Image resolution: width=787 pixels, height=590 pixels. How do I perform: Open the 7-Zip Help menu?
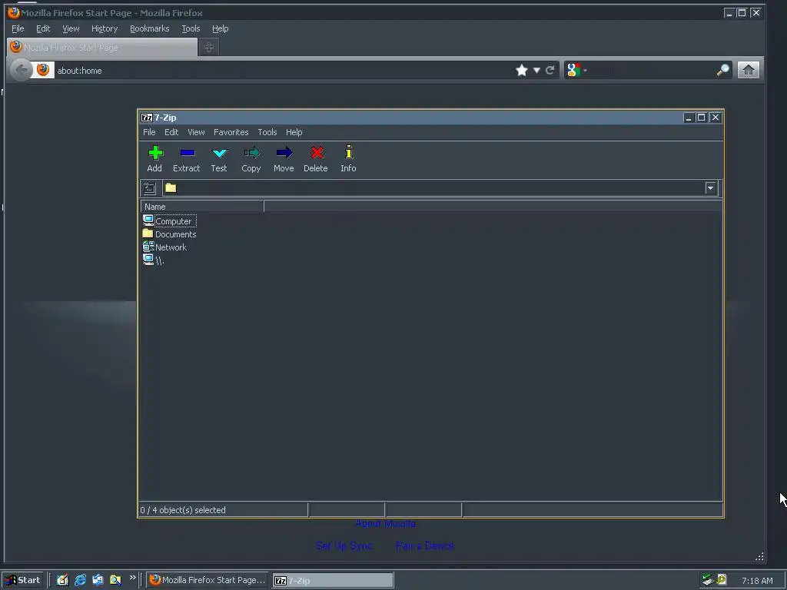[294, 132]
